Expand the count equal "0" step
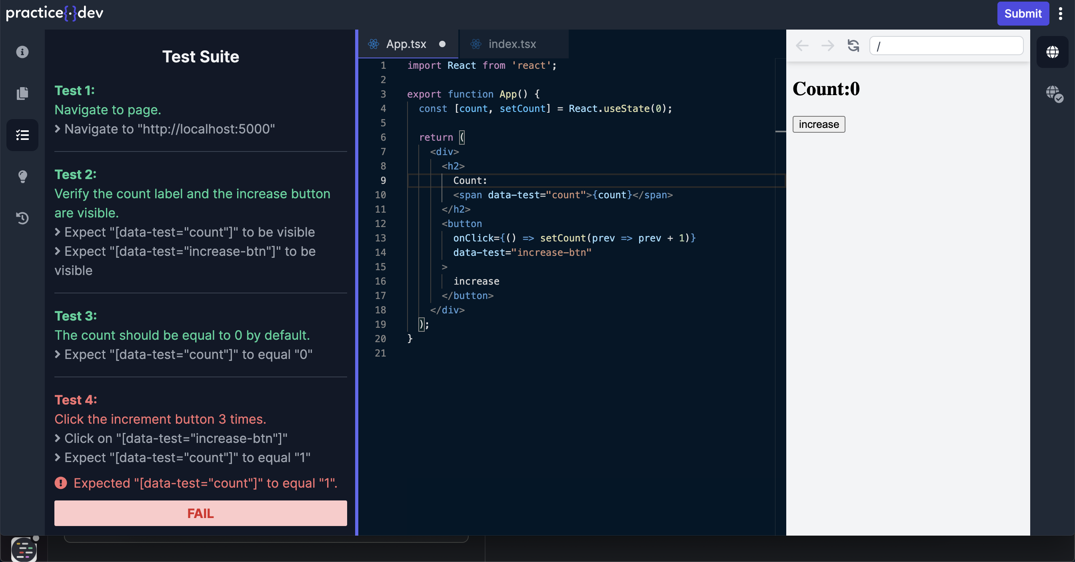The image size is (1075, 562). pyautogui.click(x=184, y=354)
